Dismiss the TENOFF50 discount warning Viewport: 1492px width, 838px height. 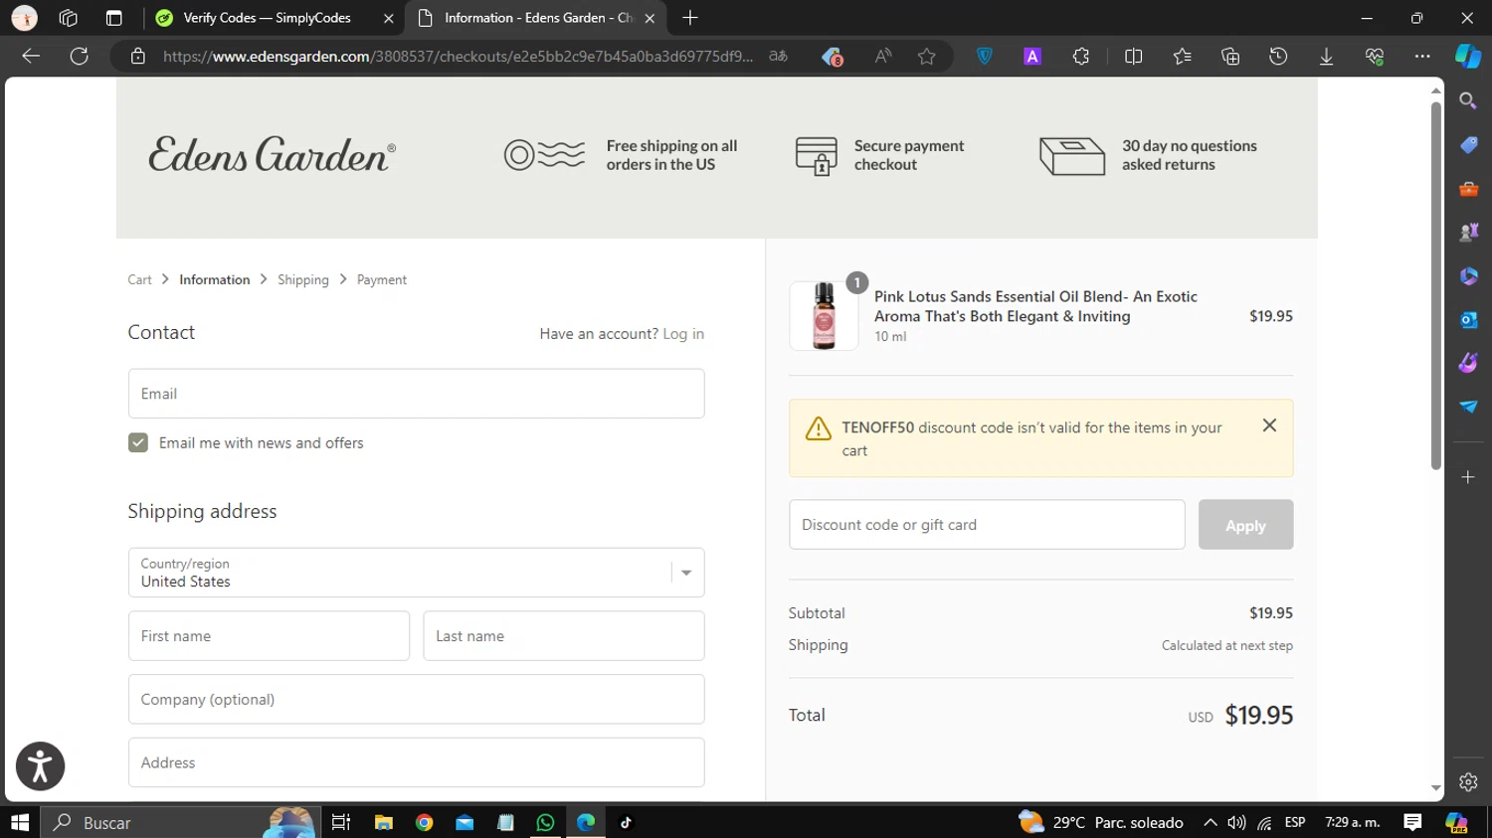(x=1269, y=425)
